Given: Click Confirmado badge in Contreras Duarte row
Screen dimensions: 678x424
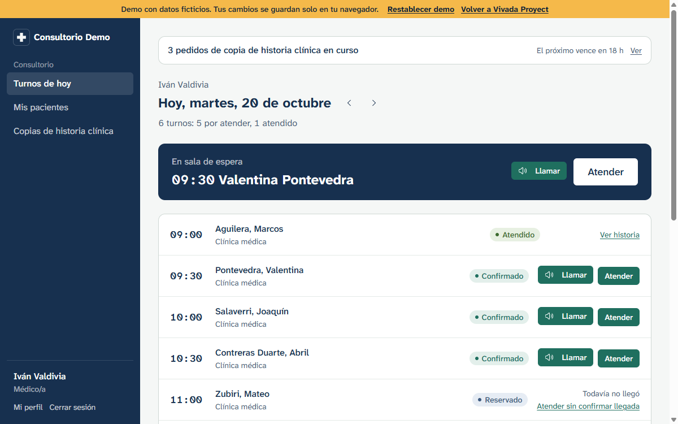Looking at the screenshot, I should click(x=499, y=358).
